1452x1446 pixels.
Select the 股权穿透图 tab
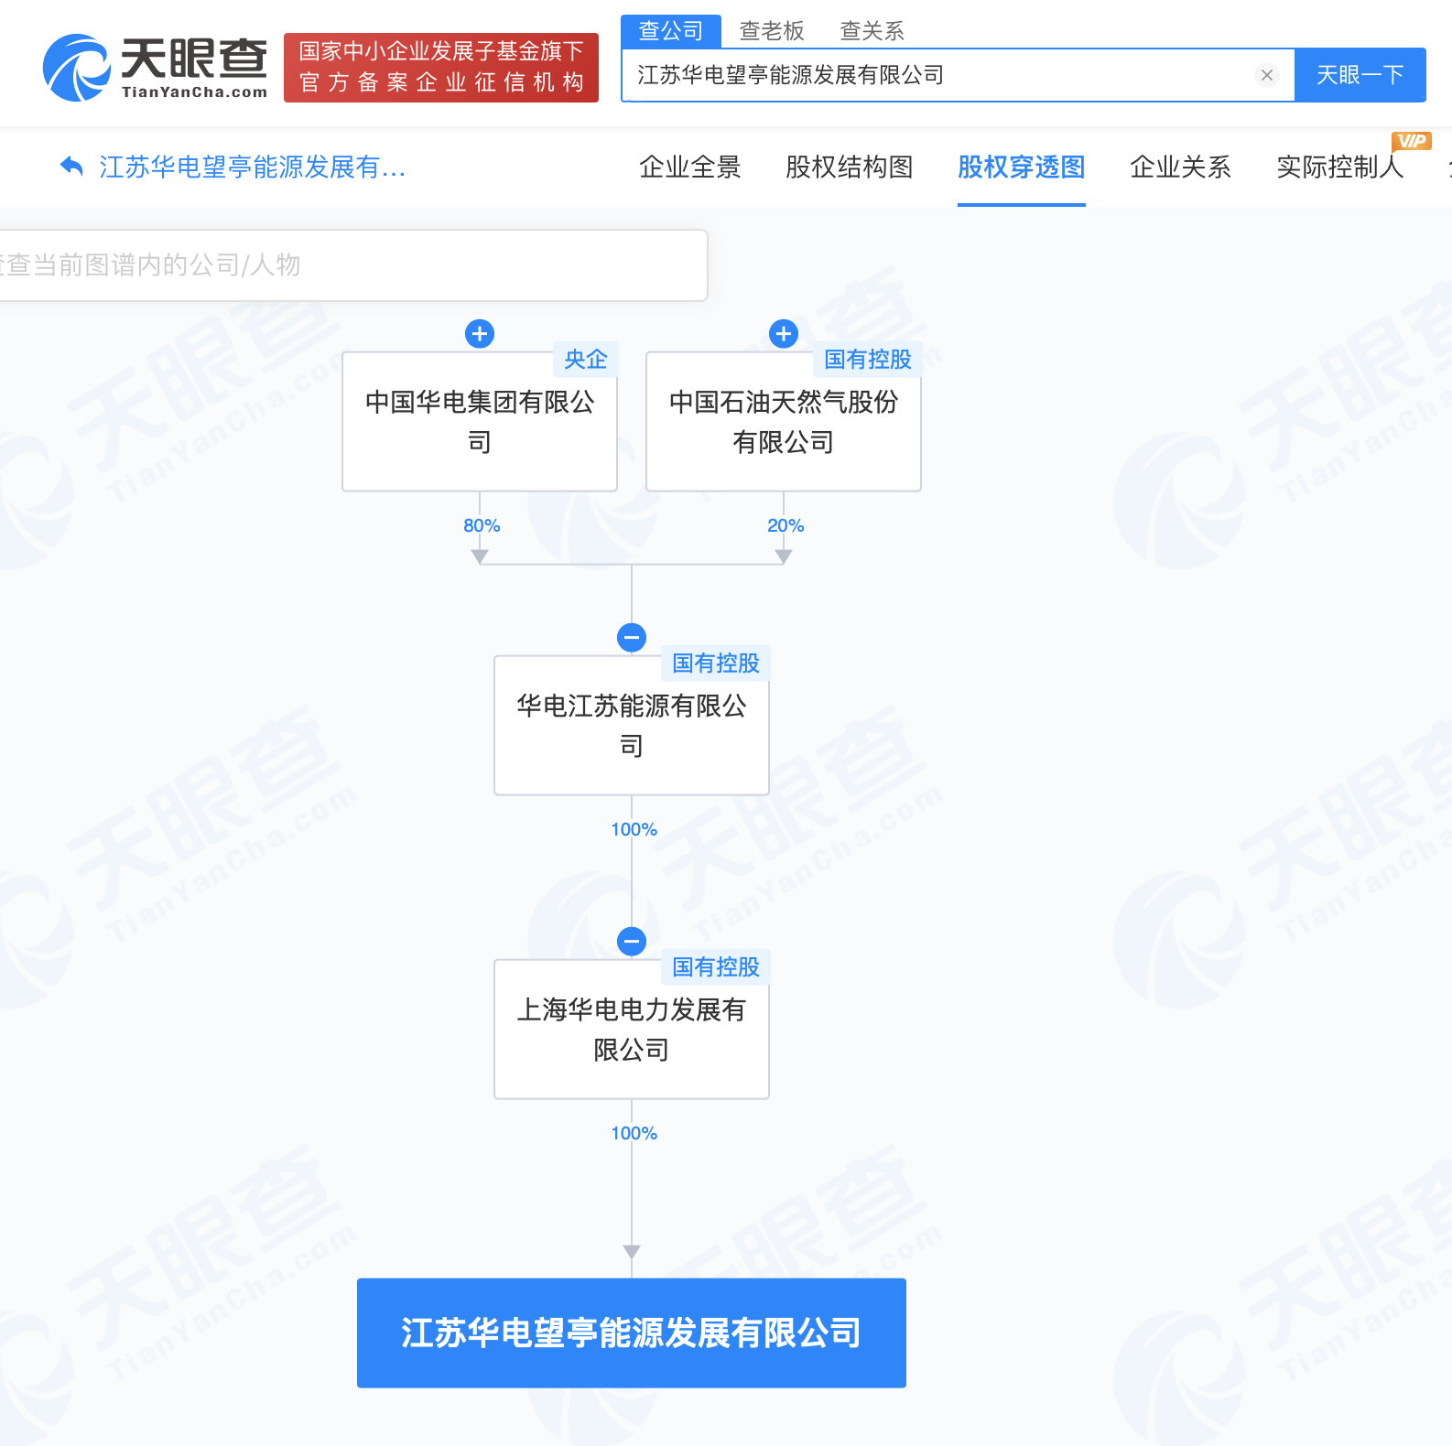[1022, 167]
